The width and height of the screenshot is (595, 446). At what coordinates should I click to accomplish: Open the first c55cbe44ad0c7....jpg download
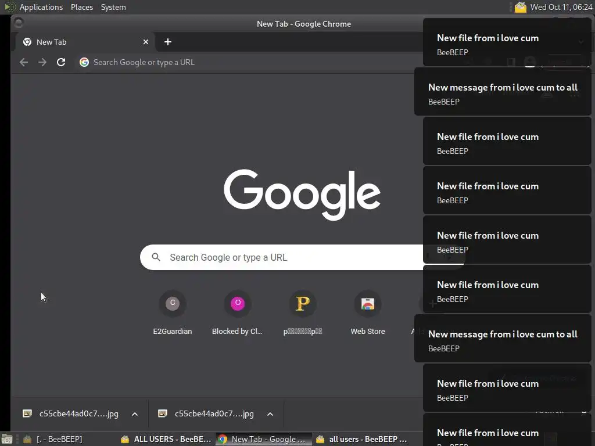pos(79,413)
